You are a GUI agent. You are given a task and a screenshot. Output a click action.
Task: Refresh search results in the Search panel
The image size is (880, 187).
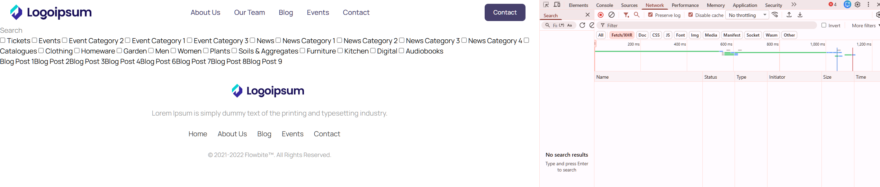point(582,25)
